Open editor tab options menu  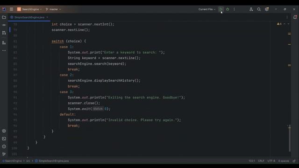click(x=287, y=17)
